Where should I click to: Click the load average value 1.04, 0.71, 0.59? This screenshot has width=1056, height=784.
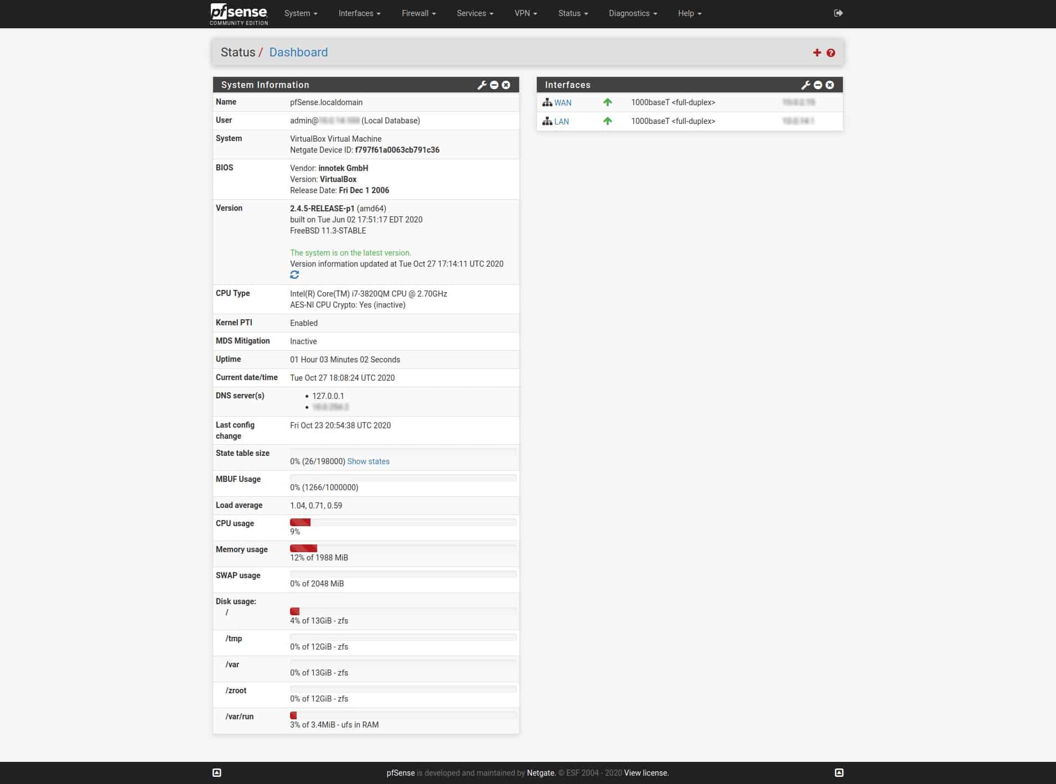click(316, 506)
